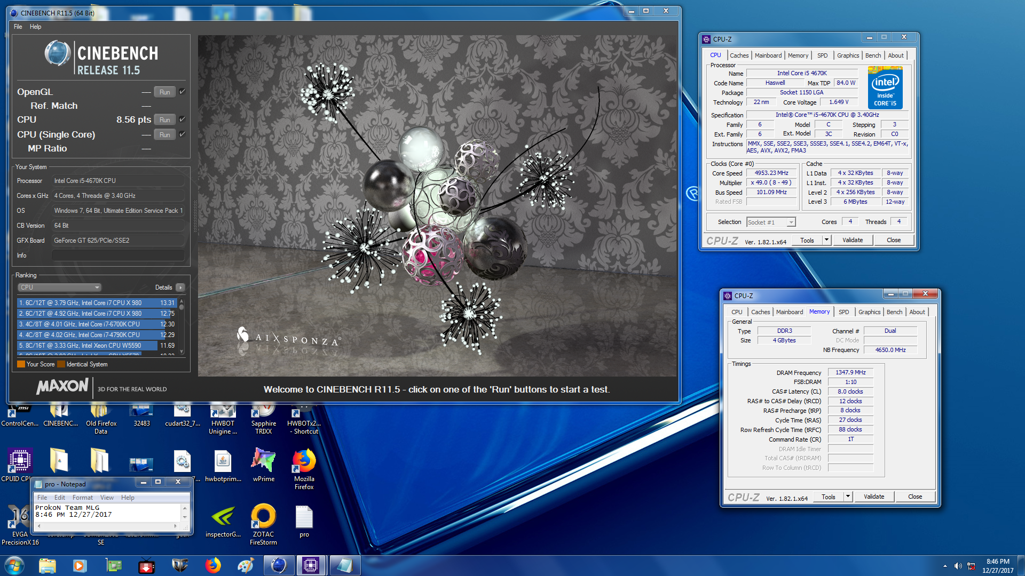Click the Info input field in CINEBENCH

point(118,255)
